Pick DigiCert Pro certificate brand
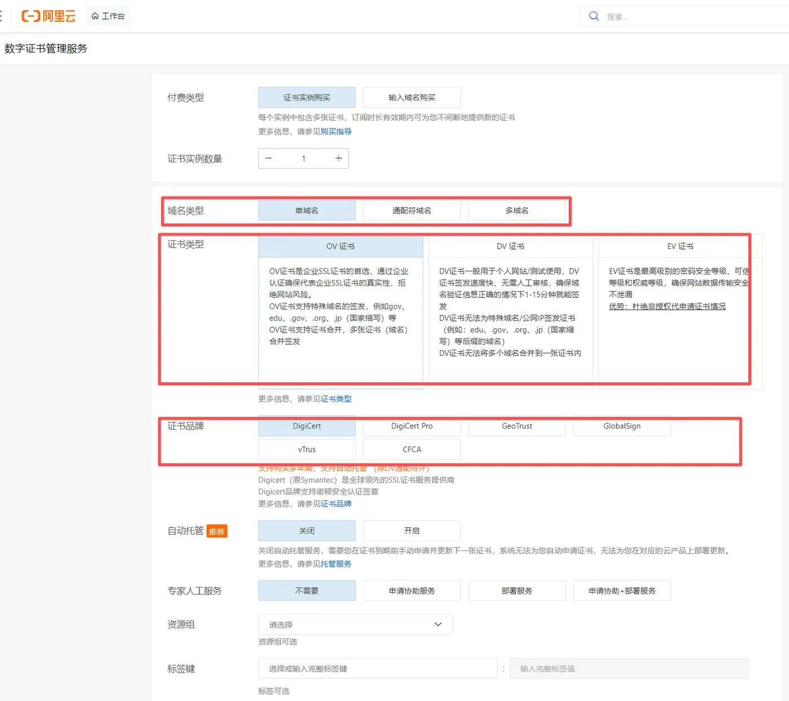789x701 pixels. point(412,426)
